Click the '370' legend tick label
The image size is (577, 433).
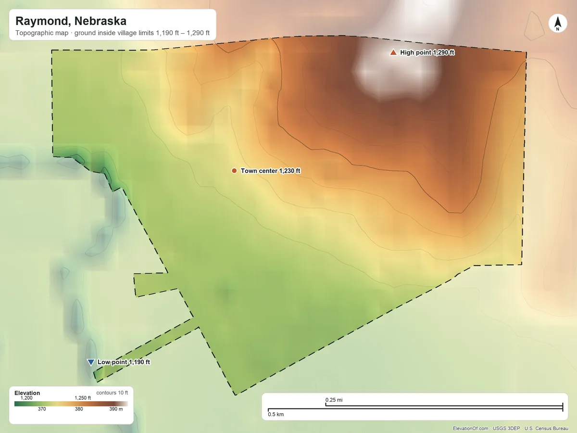42,409
